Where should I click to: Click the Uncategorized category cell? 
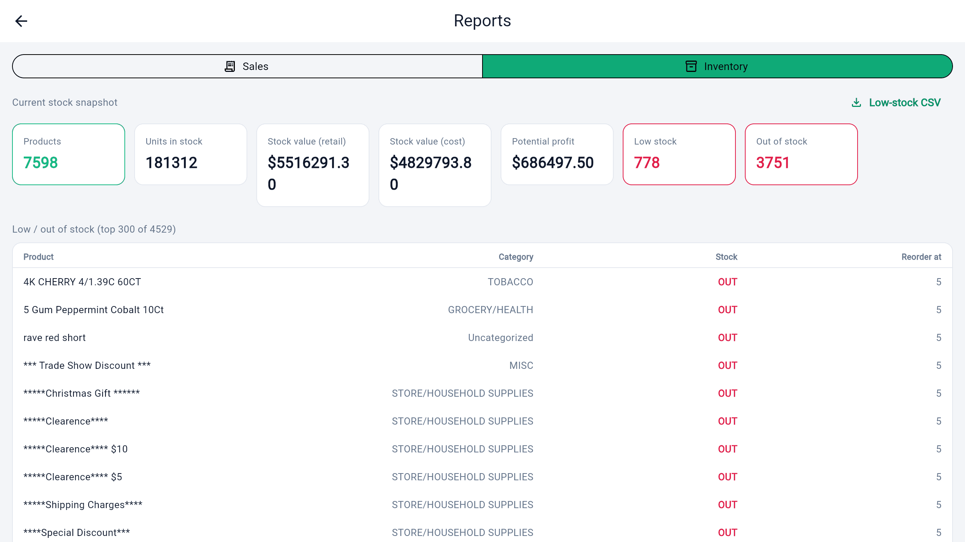click(501, 338)
